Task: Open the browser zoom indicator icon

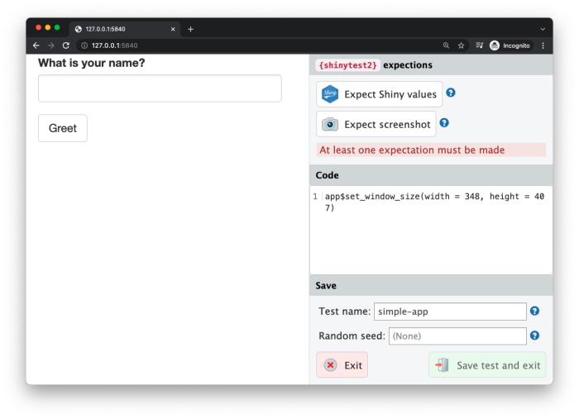Action: [x=446, y=45]
